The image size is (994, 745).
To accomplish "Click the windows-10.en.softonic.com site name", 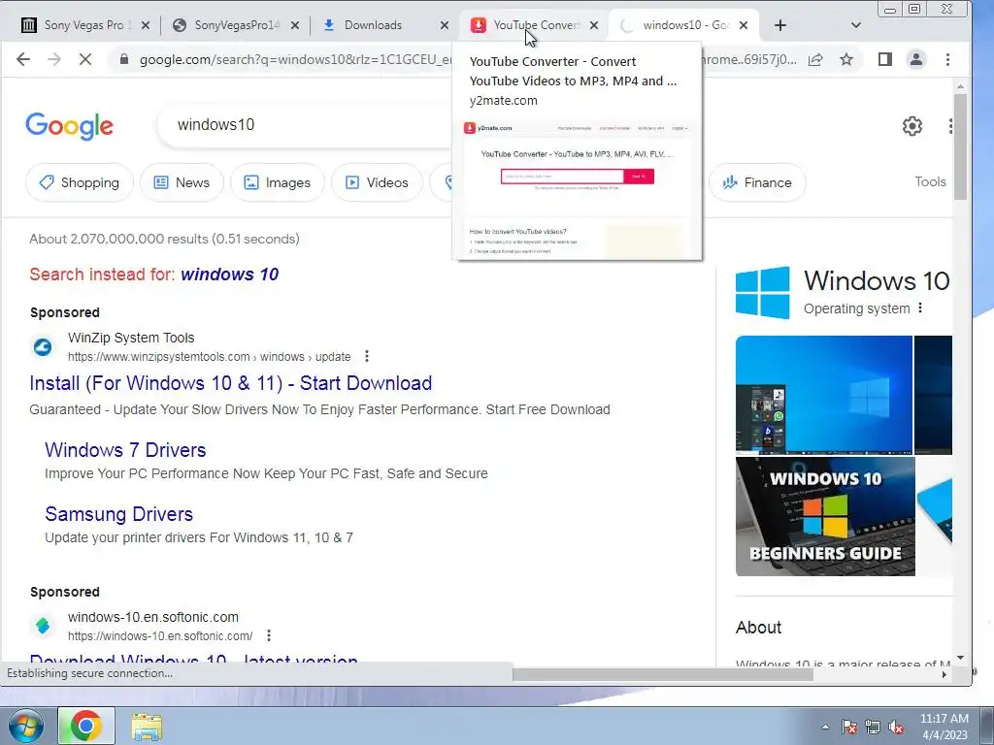I will pos(153,617).
